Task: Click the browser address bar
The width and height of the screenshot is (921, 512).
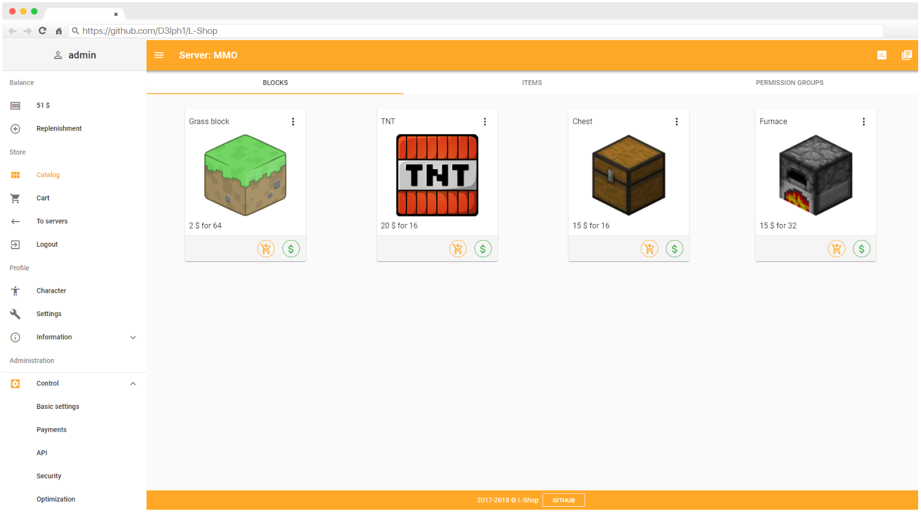Action: click(x=476, y=31)
